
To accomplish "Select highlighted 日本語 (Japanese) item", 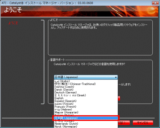I will (86, 118).
